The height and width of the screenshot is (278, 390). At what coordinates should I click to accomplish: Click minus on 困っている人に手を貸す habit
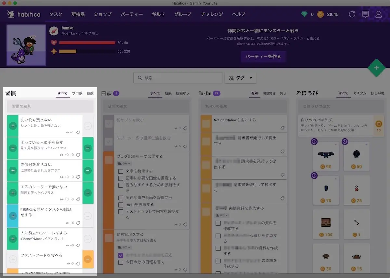coord(88,148)
